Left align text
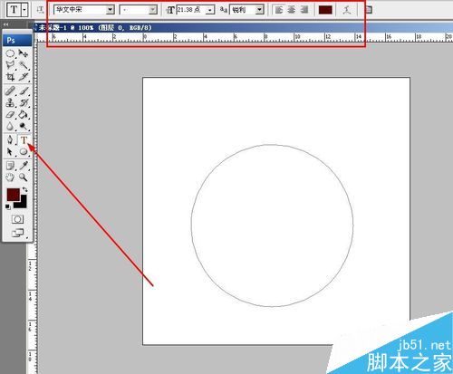 pos(279,10)
